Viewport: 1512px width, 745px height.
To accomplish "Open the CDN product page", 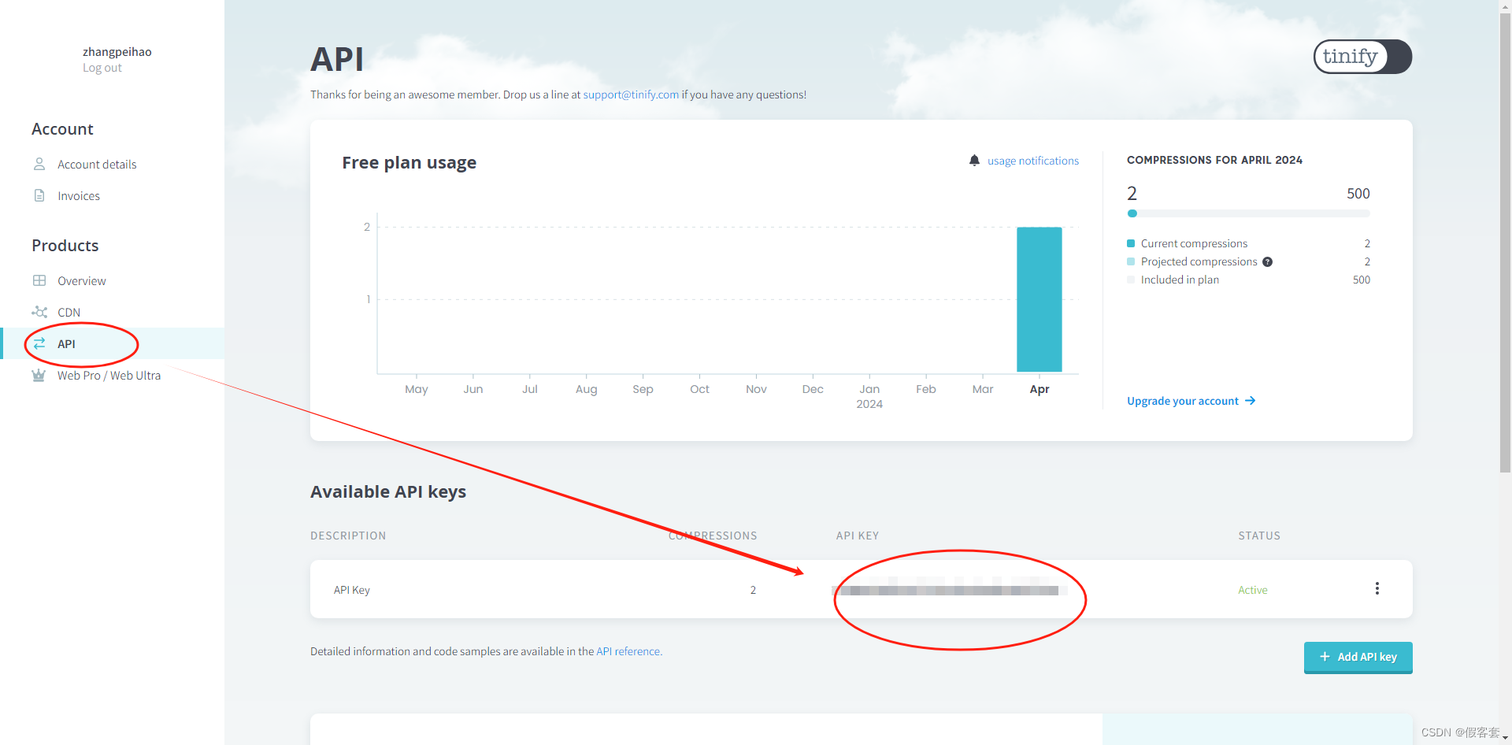I will [x=69, y=312].
